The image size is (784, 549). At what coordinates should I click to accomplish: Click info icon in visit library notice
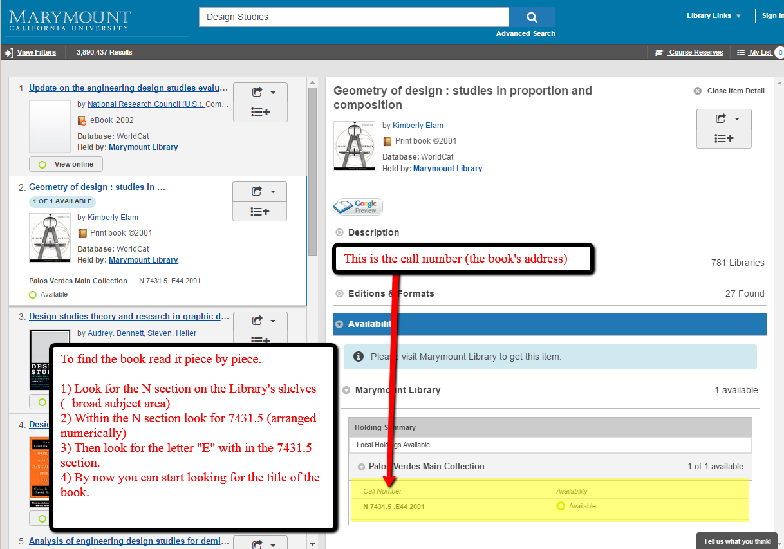359,357
